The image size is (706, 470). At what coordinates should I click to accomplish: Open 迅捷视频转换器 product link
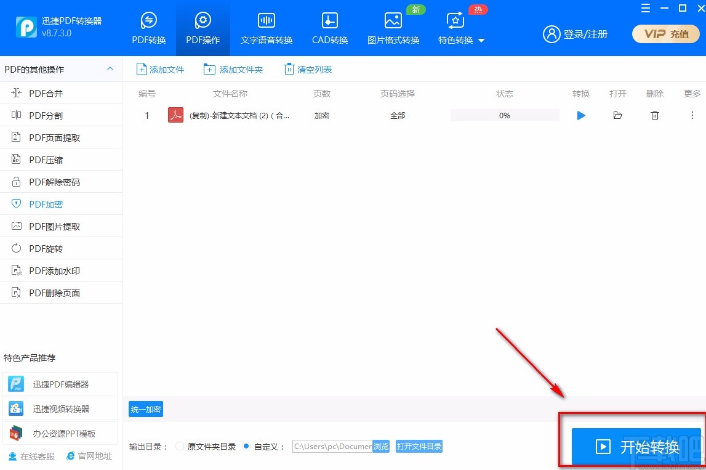click(60, 409)
